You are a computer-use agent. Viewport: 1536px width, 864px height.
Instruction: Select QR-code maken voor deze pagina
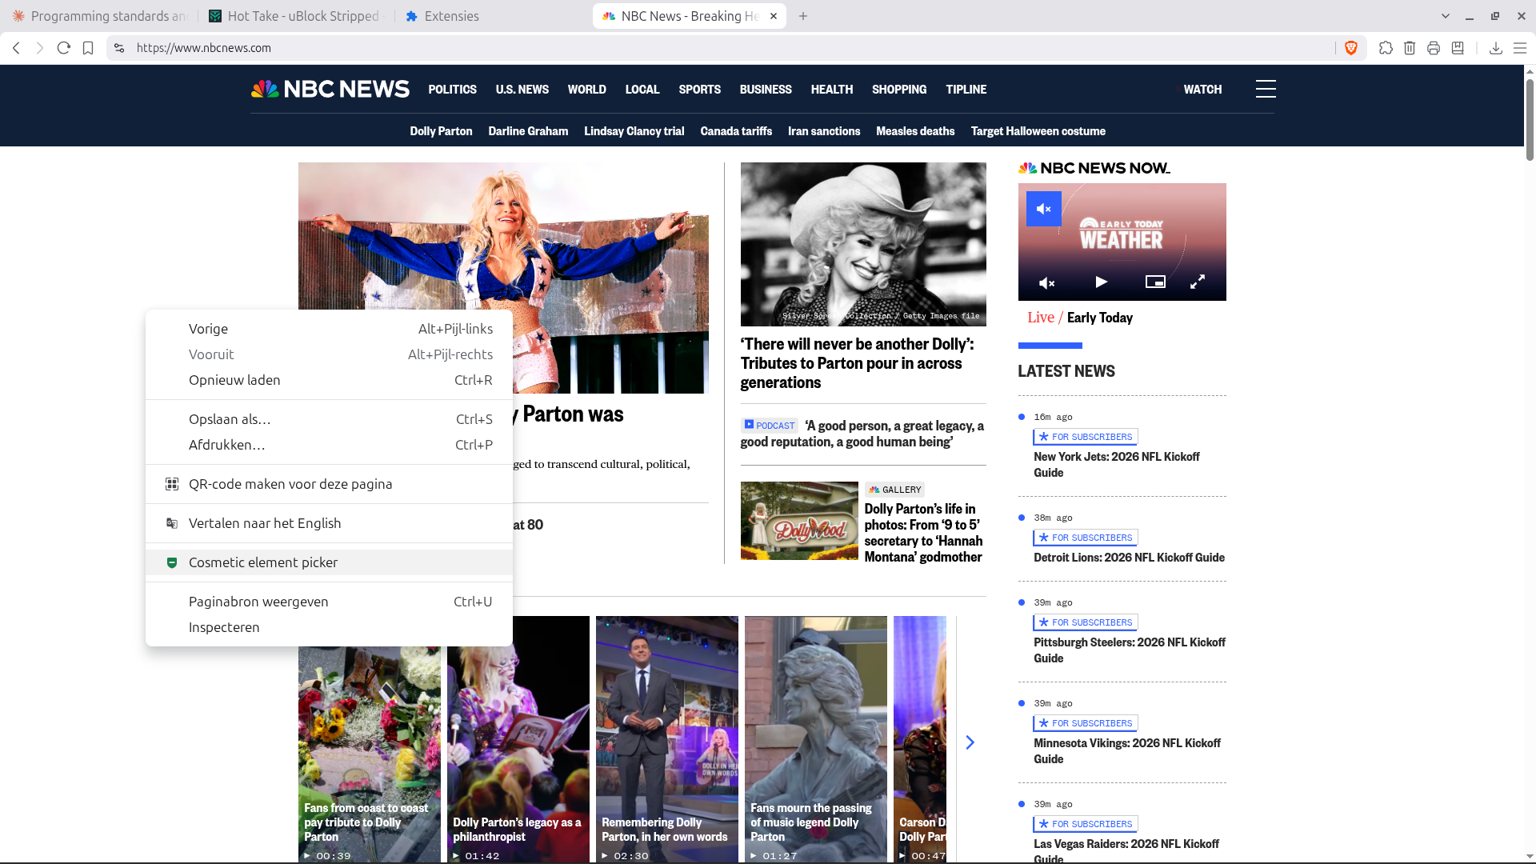coord(329,484)
